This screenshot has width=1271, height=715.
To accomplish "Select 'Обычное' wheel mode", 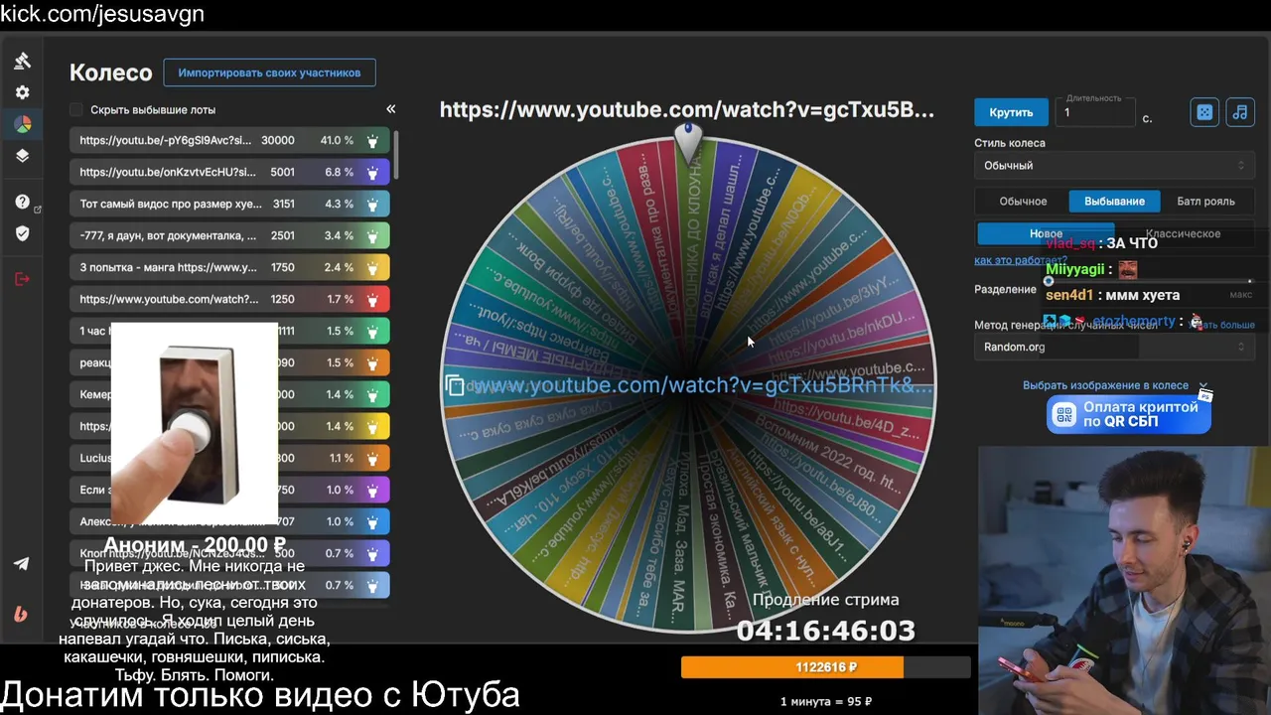I will [x=1023, y=201].
